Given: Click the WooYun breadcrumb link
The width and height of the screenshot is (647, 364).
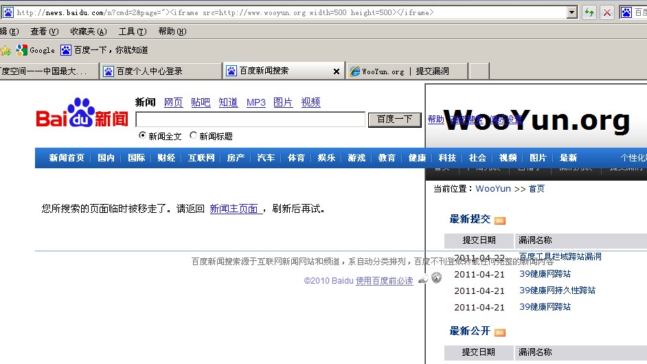Looking at the screenshot, I should click(493, 189).
